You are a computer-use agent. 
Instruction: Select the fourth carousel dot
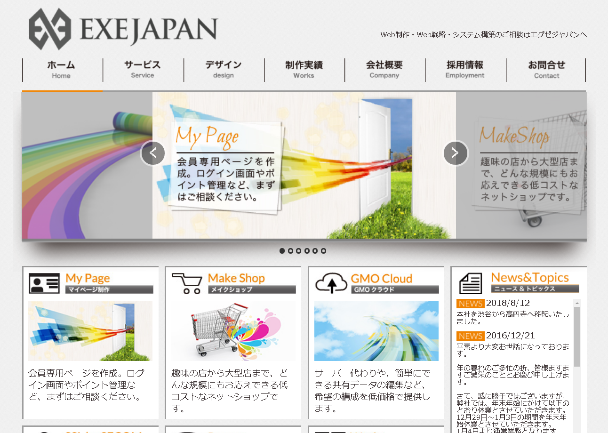tap(307, 251)
